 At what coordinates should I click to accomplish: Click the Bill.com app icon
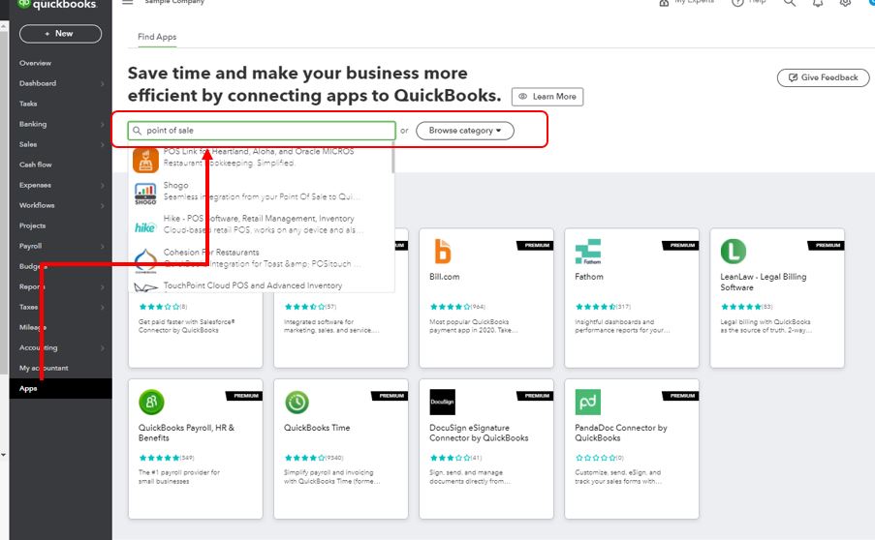tap(443, 251)
